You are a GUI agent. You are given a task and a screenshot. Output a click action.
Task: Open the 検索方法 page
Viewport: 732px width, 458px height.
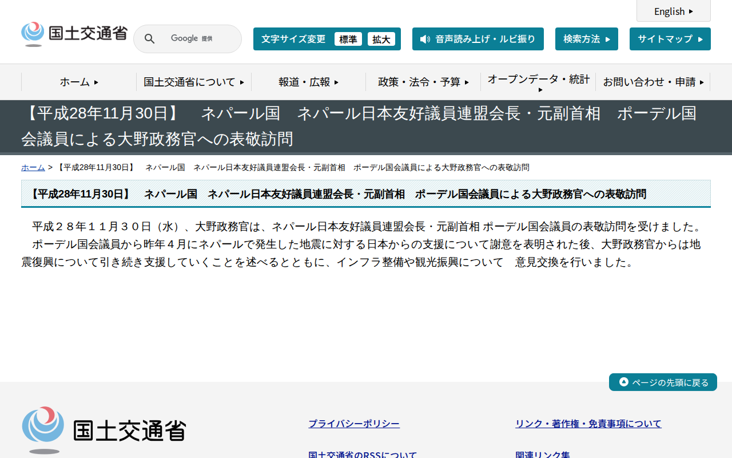[x=587, y=39]
